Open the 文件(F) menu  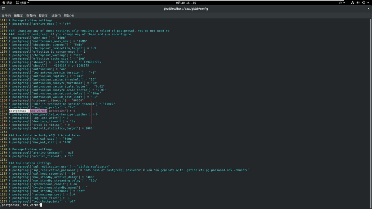pyautogui.click(x=6, y=15)
